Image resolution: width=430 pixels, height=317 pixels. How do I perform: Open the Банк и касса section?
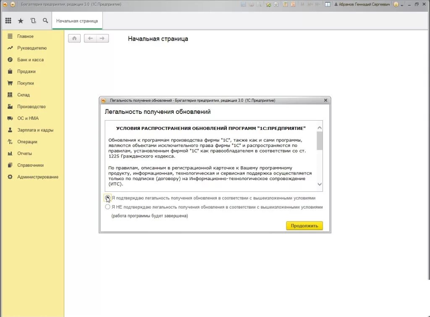tap(30, 59)
